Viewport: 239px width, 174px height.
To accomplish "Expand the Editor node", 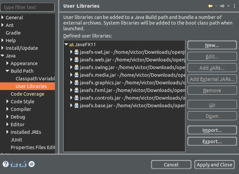I will point(7,125).
